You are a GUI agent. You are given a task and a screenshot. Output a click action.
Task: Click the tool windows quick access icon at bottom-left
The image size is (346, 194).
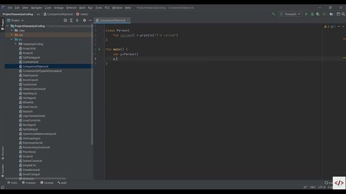(x=3, y=187)
